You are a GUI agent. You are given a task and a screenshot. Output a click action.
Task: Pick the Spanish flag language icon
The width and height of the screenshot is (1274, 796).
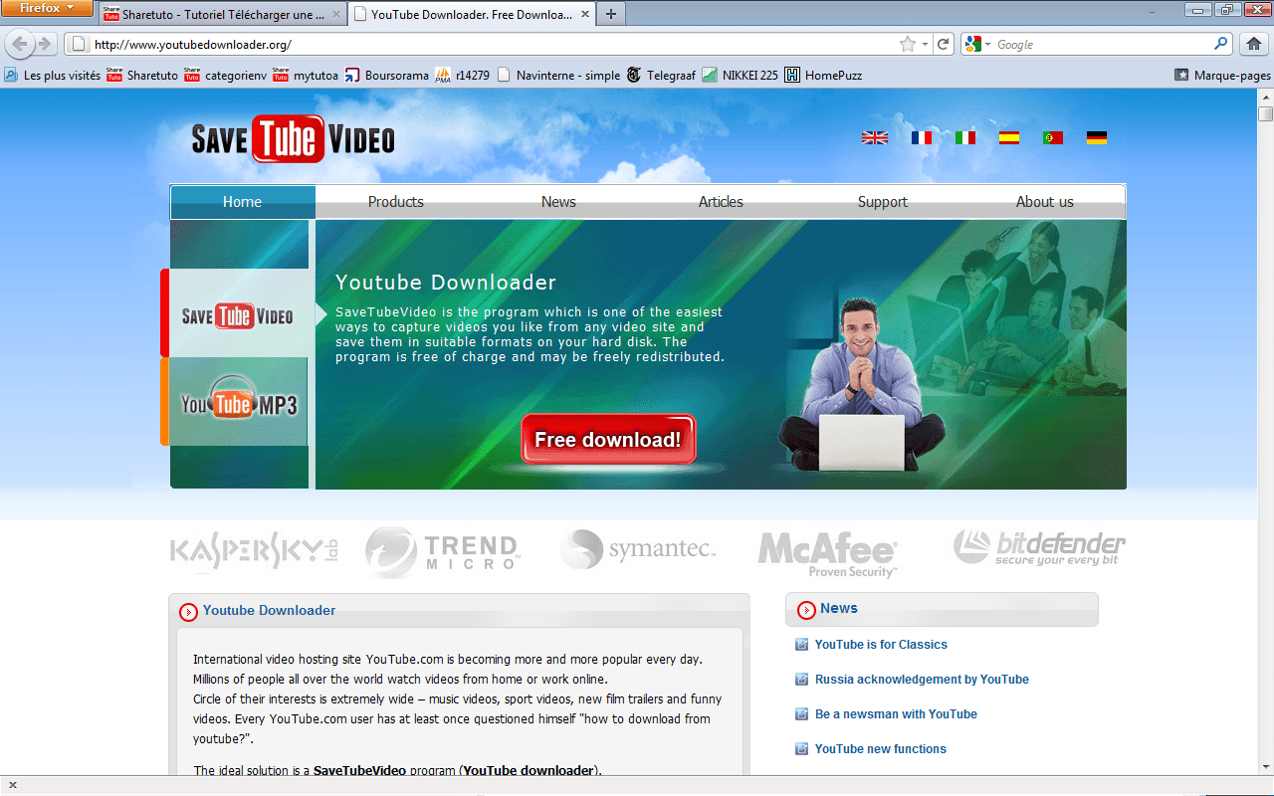tap(1009, 138)
